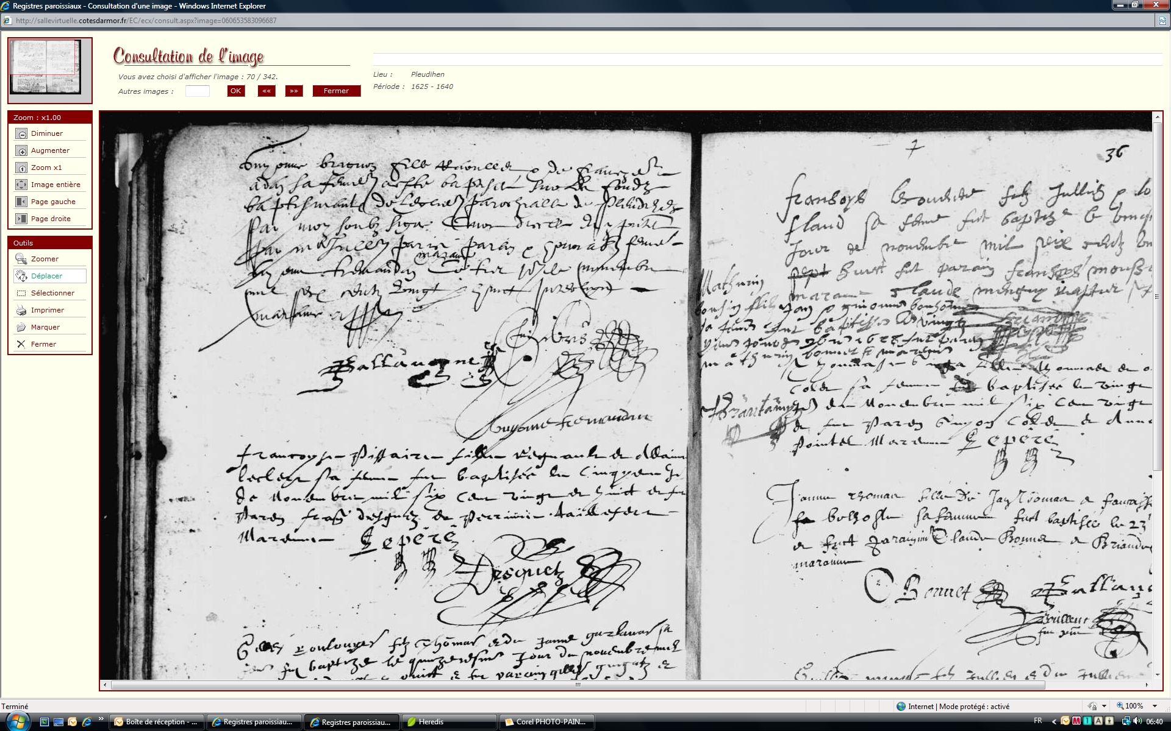Click the page overview thumbnail

pyautogui.click(x=46, y=67)
